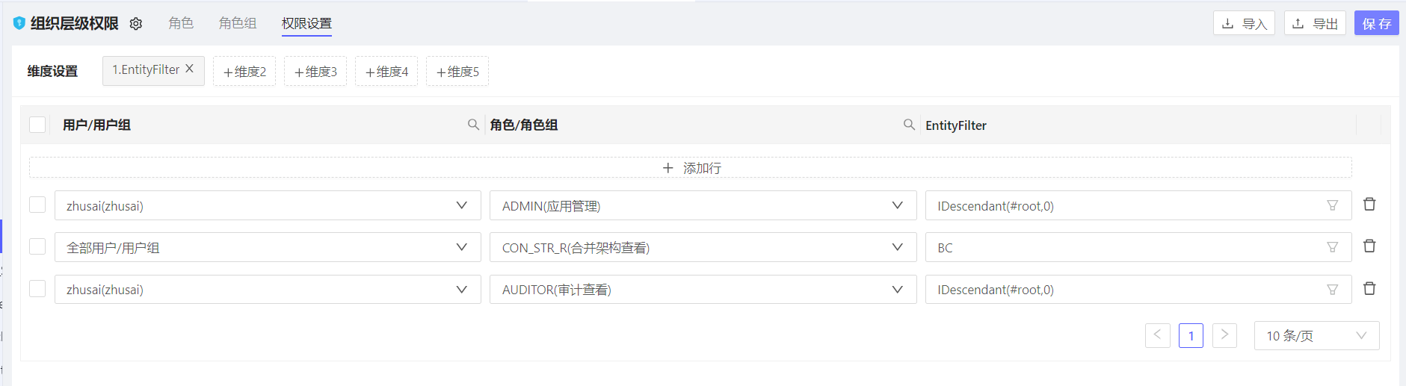Screen dimensions: 1406x386
Task: Delete the AUDITOR(审计查看) row
Action: tap(1369, 289)
